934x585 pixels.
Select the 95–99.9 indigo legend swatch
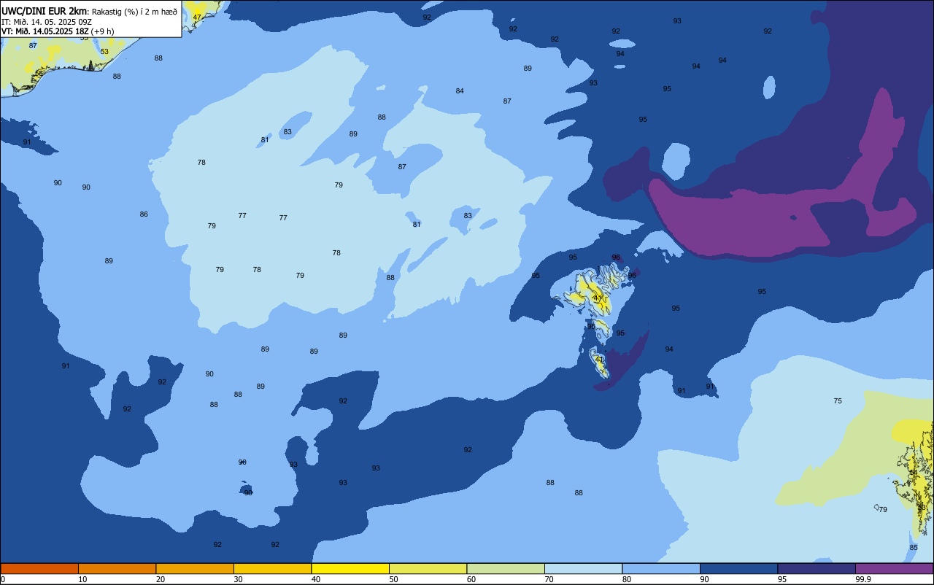(x=817, y=568)
